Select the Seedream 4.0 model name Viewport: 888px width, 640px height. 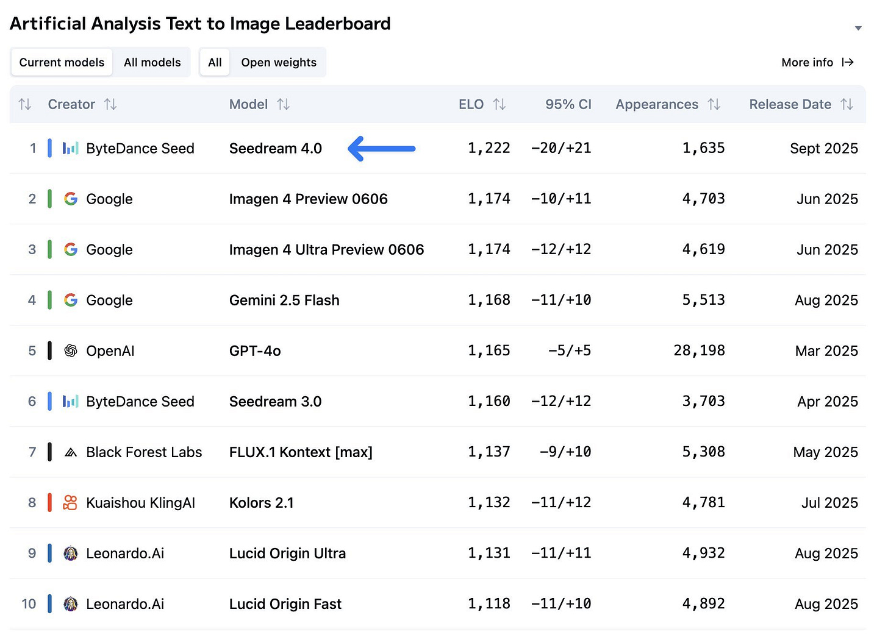pos(275,148)
